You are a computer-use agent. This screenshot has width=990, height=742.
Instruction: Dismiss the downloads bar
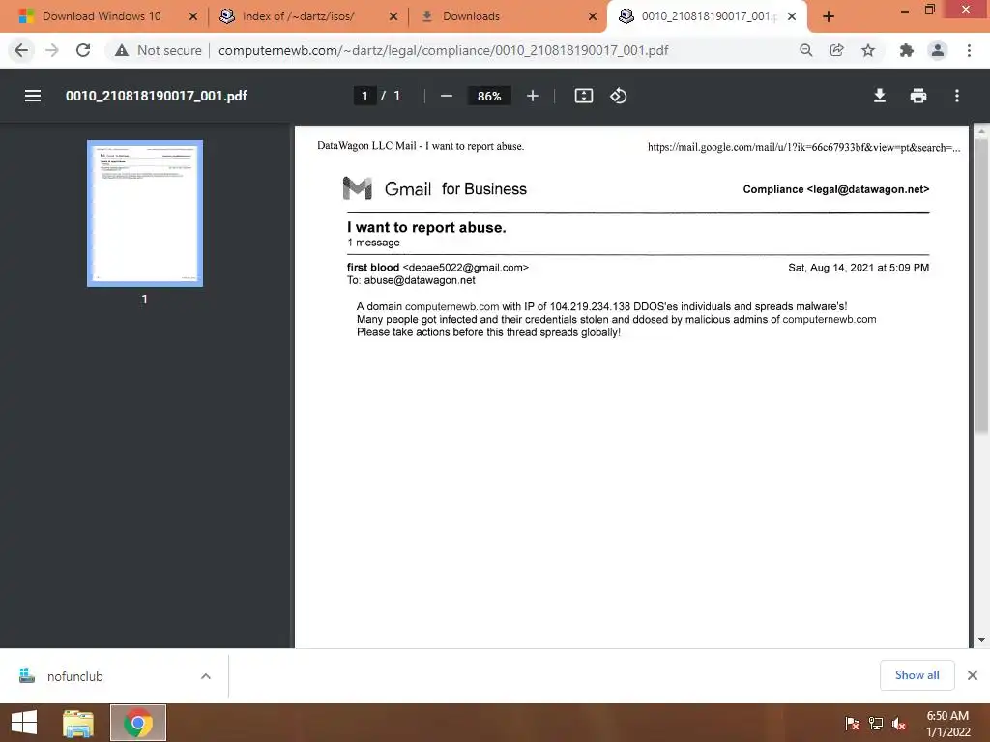(973, 675)
